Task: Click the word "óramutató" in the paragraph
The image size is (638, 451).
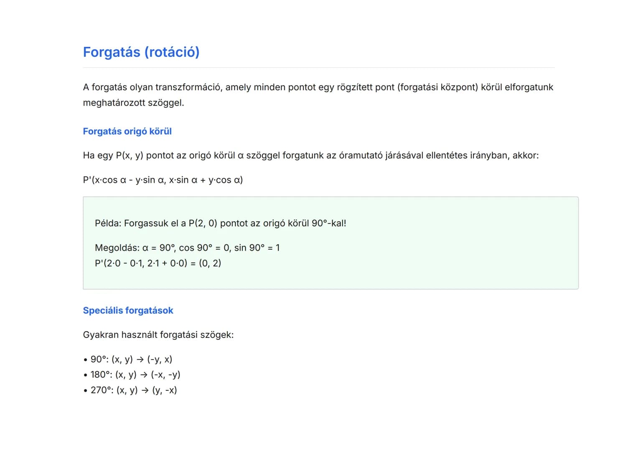Action: (359, 156)
